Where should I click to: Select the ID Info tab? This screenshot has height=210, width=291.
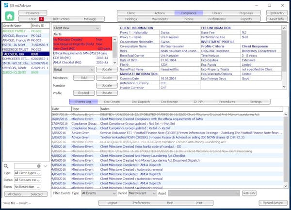(198, 102)
